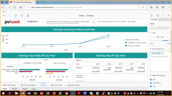This screenshot has width=172, height=96.
Task: Open Product Name filter options dots
Action: click(169, 49)
